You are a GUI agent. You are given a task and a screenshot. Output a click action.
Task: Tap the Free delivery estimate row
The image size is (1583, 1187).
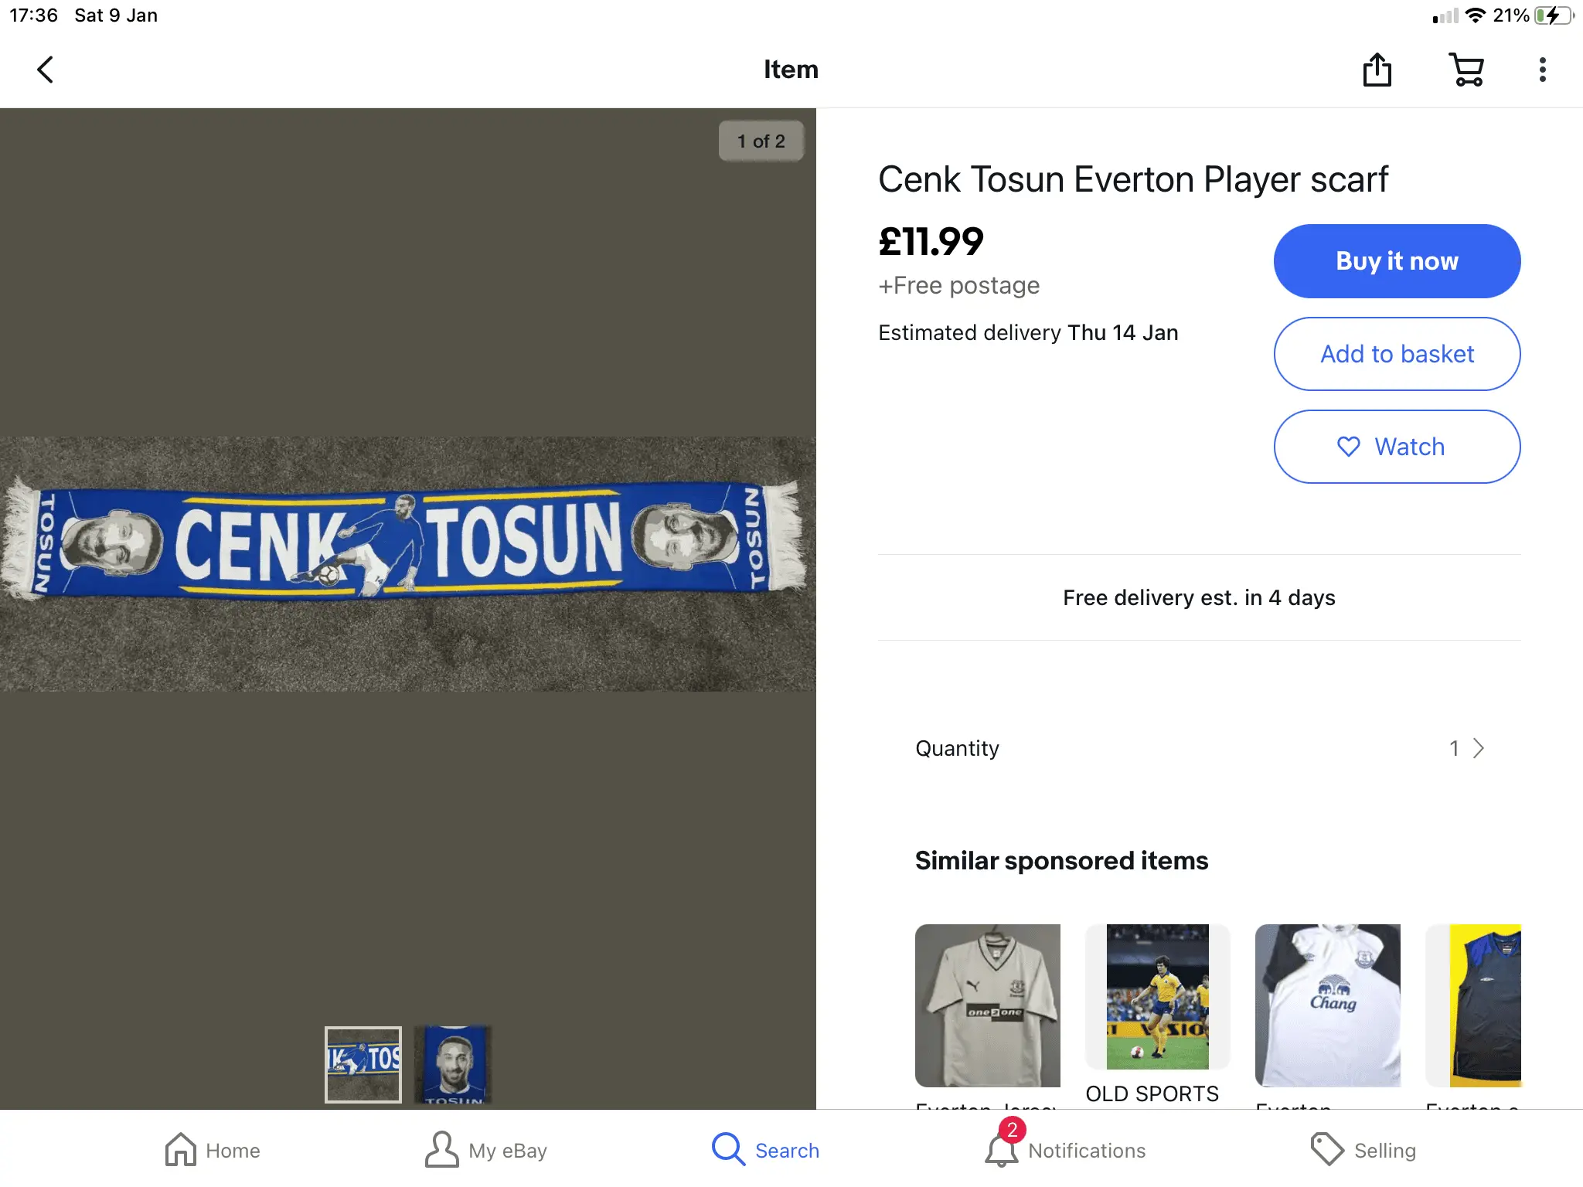tap(1199, 597)
